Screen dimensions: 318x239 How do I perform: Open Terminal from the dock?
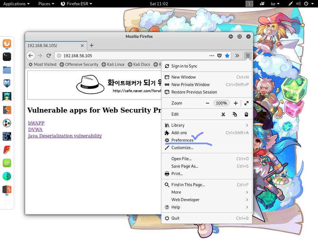pyautogui.click(x=7, y=57)
